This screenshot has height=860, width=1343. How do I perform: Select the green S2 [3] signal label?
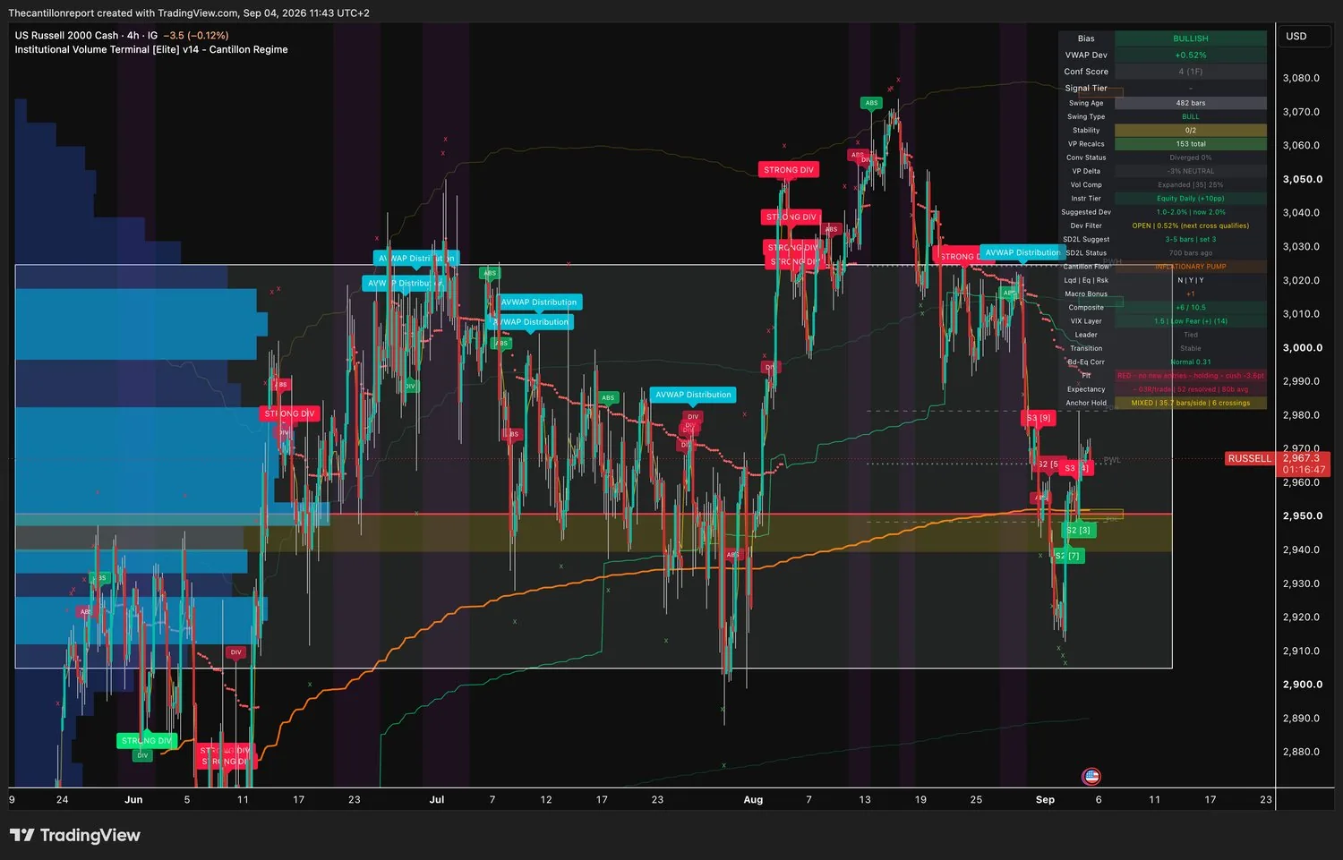pos(1078,531)
